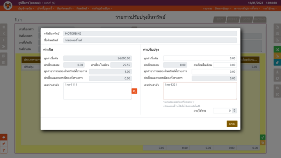This screenshot has height=158, width=281.
Task: Jump to last record with double-right arrows
Action: click(4, 46)
